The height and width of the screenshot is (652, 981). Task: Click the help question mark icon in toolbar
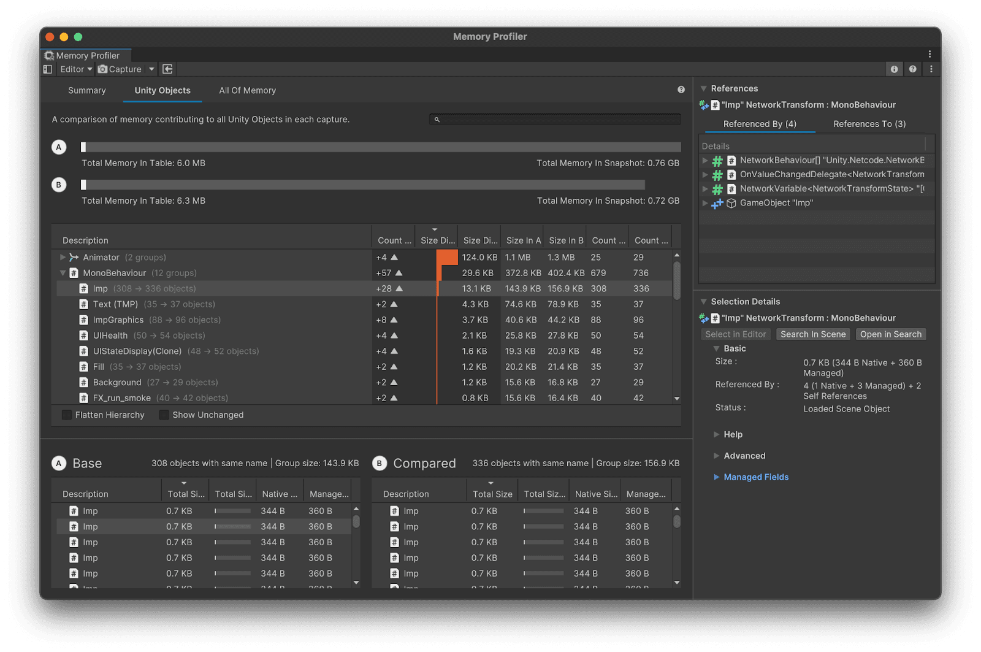pyautogui.click(x=912, y=69)
